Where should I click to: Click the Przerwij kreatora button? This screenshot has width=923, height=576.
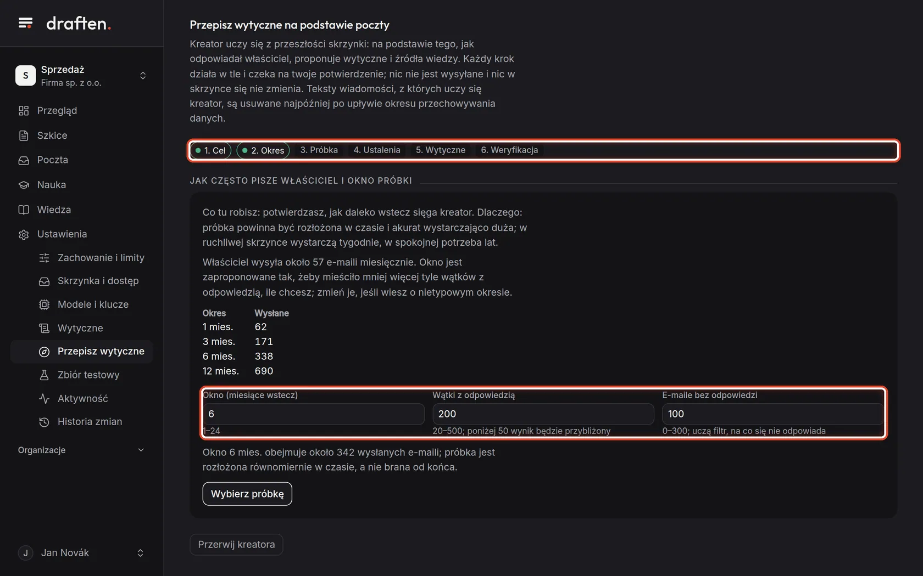pyautogui.click(x=236, y=545)
